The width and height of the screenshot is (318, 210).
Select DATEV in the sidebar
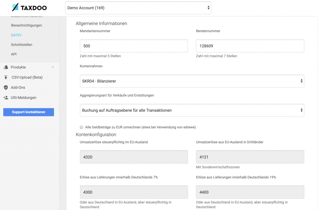tap(16, 35)
